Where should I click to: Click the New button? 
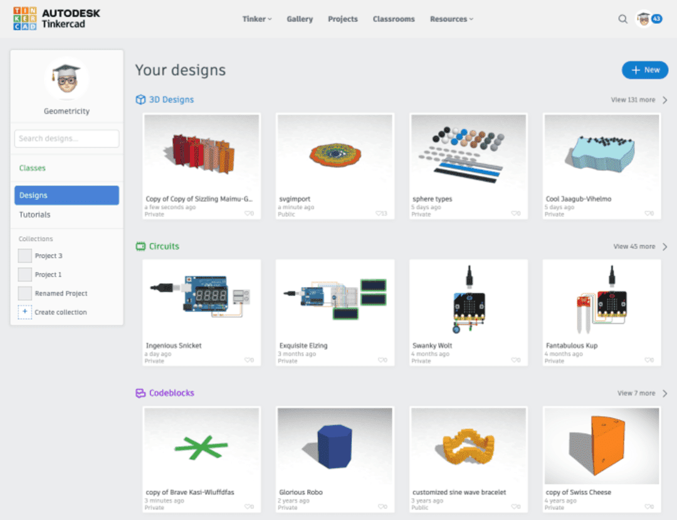644,70
